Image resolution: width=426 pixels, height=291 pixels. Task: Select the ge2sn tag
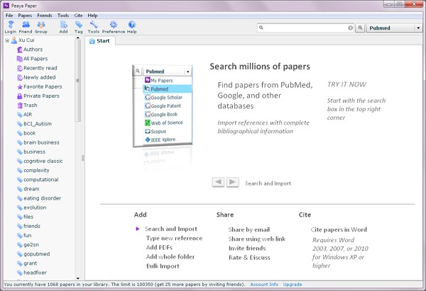click(31, 245)
